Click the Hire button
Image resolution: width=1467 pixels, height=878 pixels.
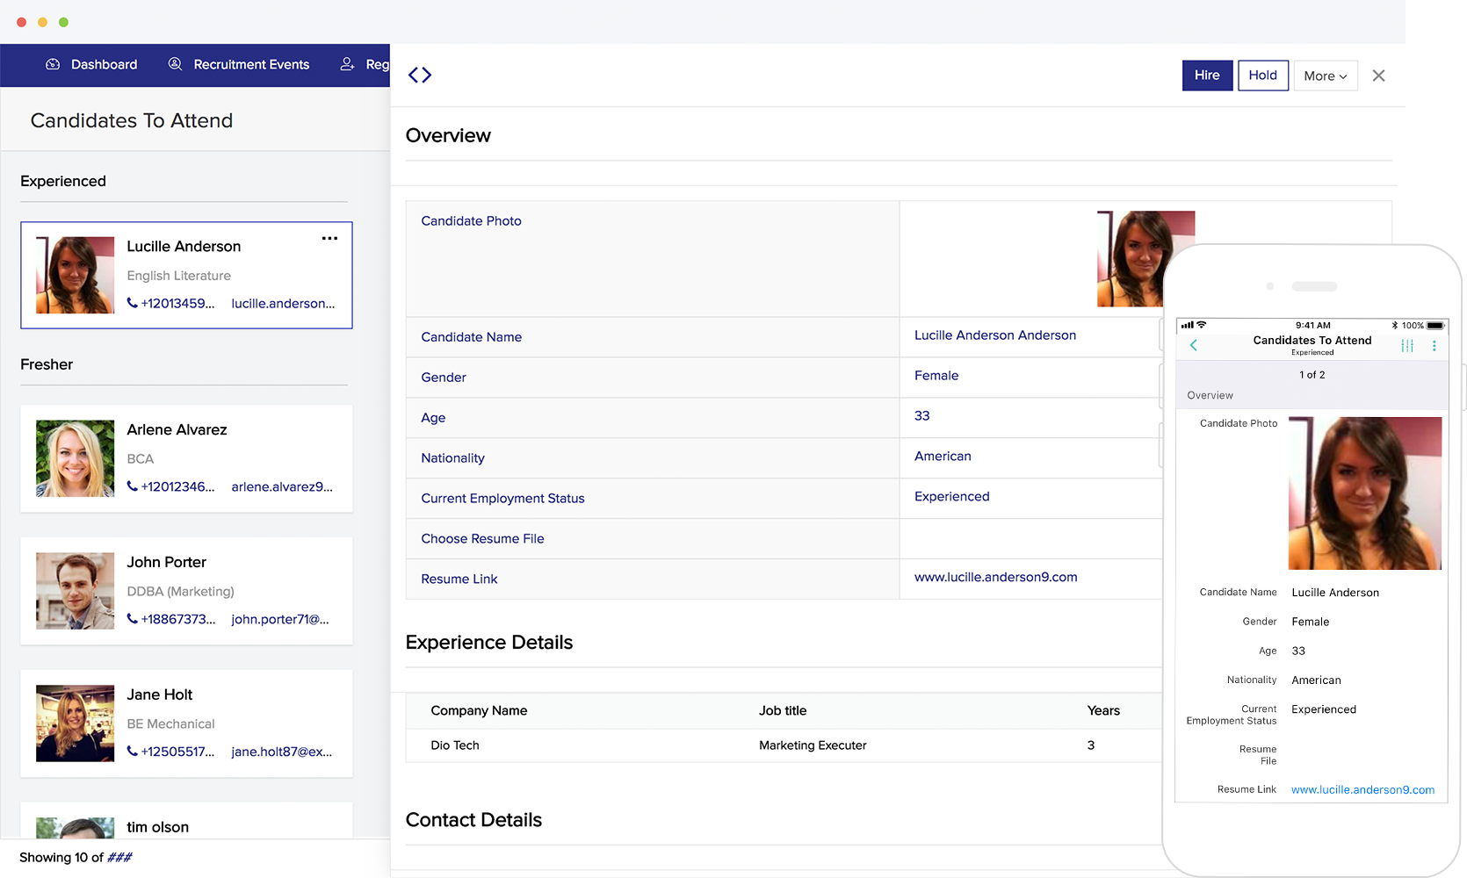[x=1207, y=76]
